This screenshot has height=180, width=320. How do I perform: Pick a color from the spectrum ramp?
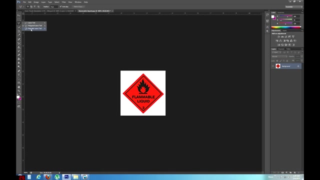pyautogui.click(x=286, y=27)
